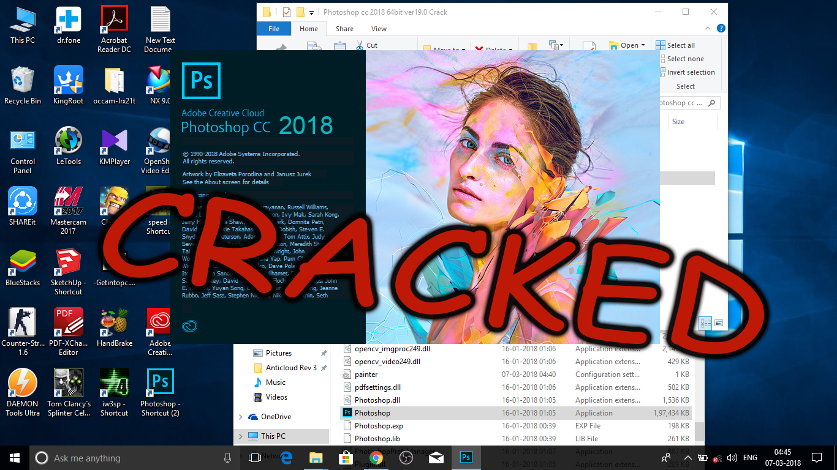Select the Recycle Bin desktop icon
The height and width of the screenshot is (470, 837).
point(22,86)
